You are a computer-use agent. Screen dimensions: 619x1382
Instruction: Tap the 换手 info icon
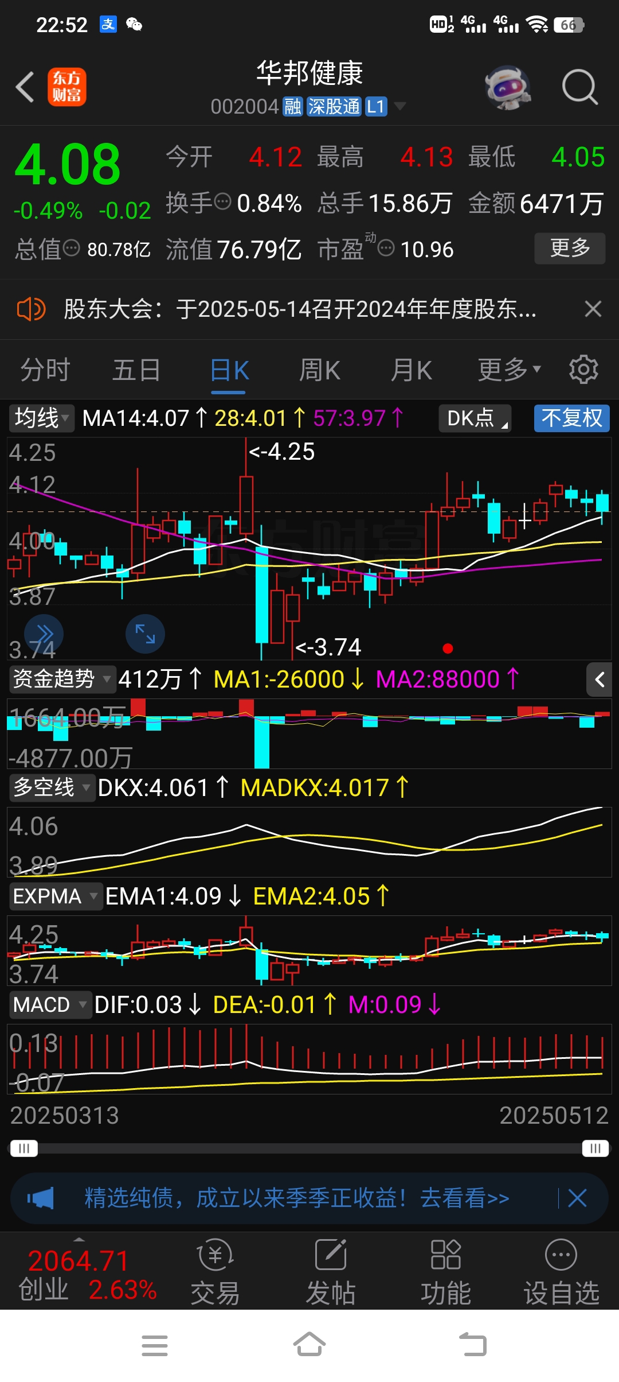[222, 201]
